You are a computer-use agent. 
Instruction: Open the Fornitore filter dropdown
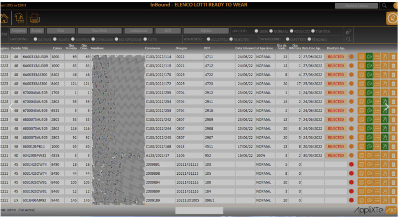pyautogui.click(x=99, y=31)
